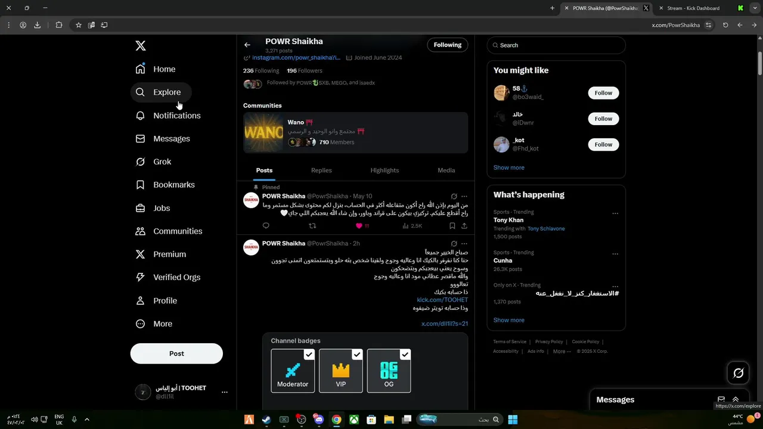Screen dimensions: 763x429
Task: Open Windows Start menu
Action: [513, 419]
